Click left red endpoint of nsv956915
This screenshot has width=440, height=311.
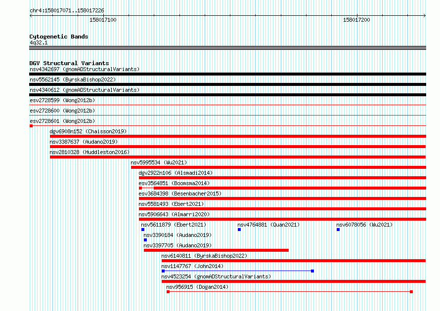pyautogui.click(x=168, y=292)
